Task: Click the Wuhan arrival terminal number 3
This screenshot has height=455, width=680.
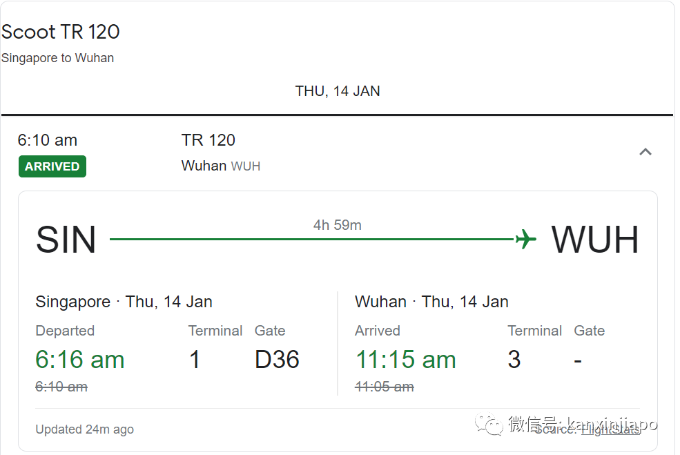Action: click(x=514, y=360)
